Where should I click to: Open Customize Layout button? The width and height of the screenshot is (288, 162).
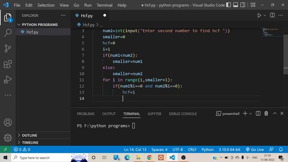coord(253,5)
